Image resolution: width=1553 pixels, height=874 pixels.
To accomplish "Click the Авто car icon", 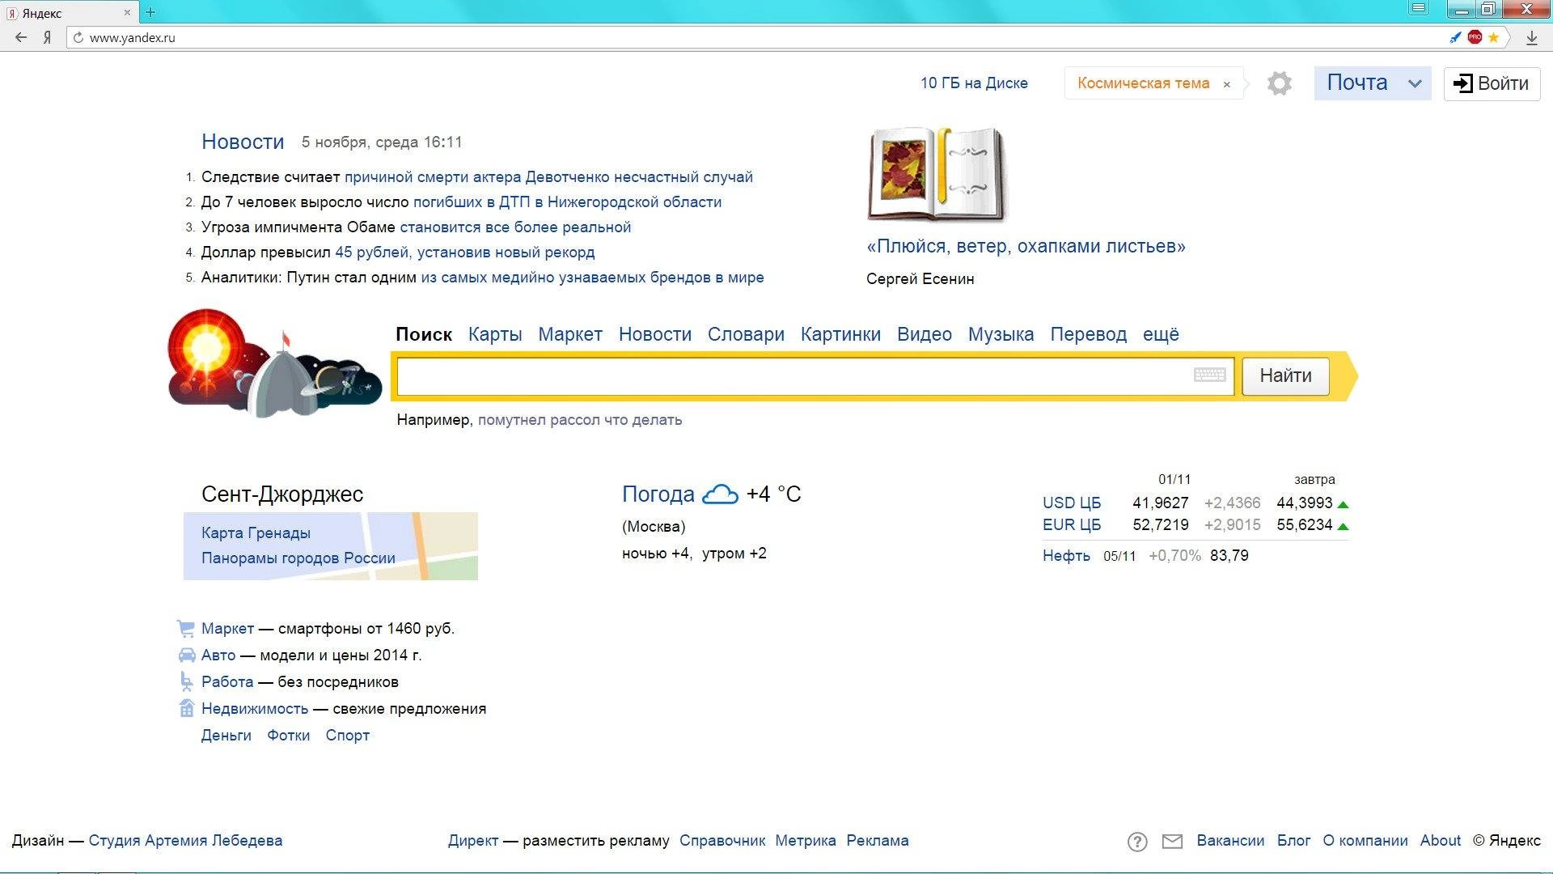I will (x=186, y=655).
